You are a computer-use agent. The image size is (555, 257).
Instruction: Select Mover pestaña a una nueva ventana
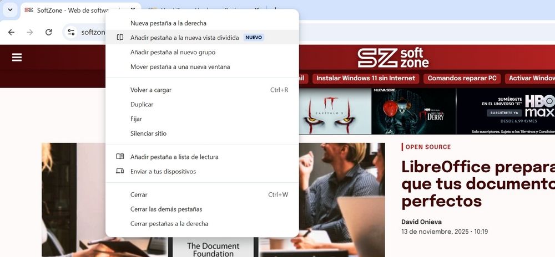coord(202,66)
